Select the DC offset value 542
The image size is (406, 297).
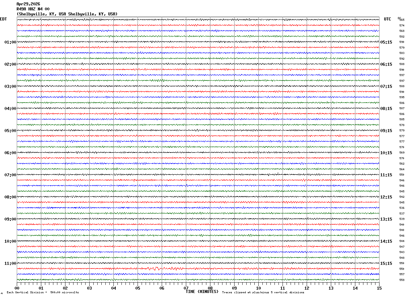click(x=402, y=197)
